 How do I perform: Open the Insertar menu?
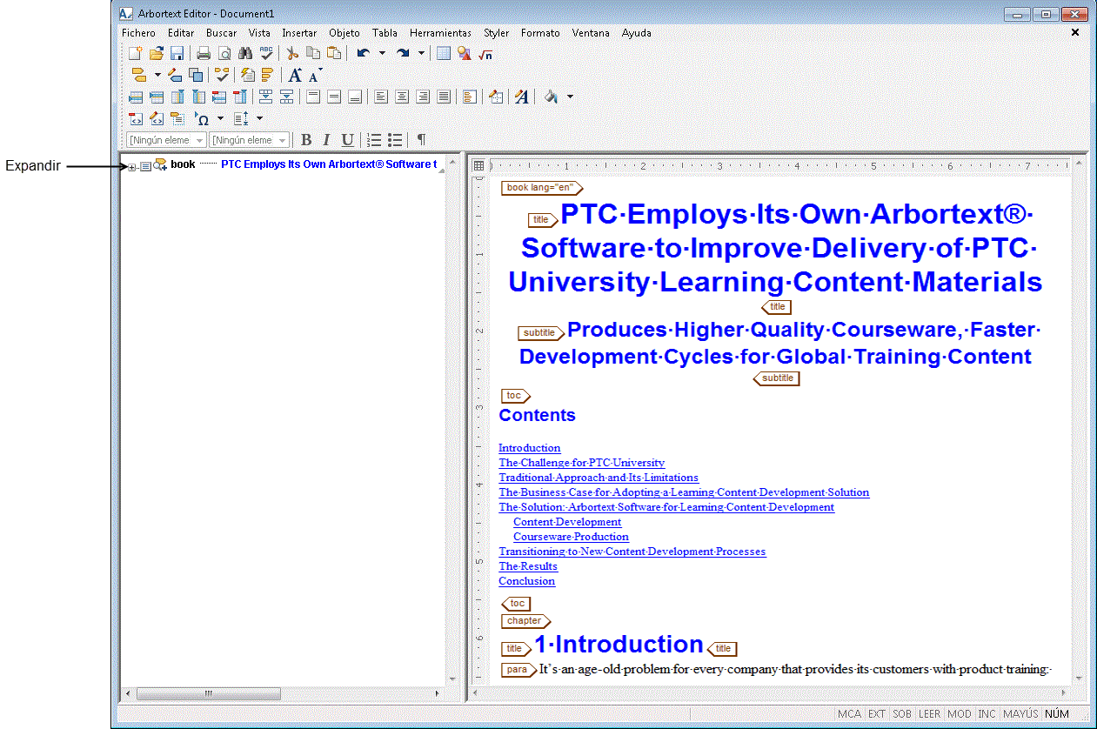299,32
